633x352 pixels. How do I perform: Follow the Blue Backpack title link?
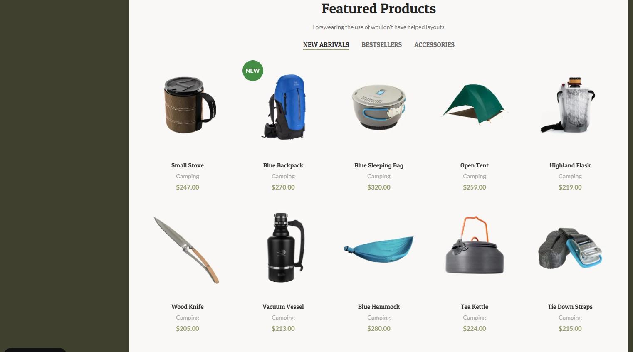point(283,165)
